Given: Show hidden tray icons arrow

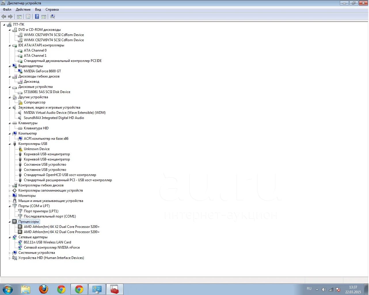Looking at the screenshot, I should pos(317,290).
